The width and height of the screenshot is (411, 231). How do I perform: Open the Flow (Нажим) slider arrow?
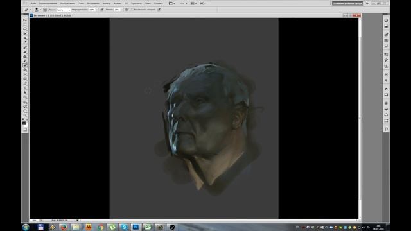(122, 10)
